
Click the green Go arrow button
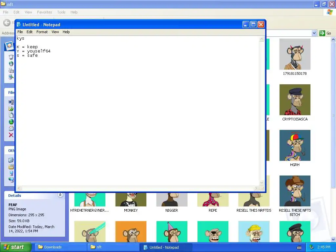[322, 33]
